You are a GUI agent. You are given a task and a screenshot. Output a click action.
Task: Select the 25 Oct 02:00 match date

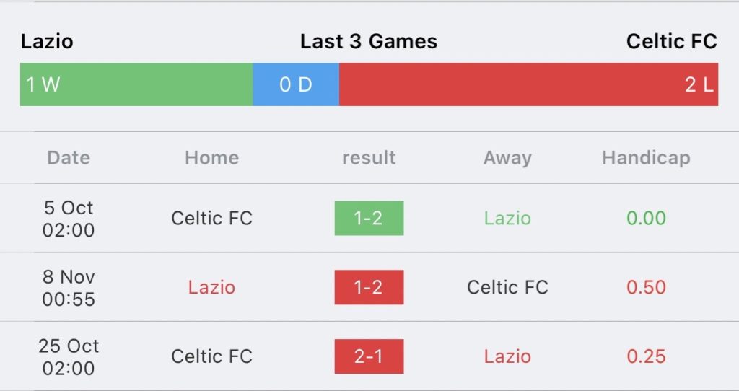(69, 357)
